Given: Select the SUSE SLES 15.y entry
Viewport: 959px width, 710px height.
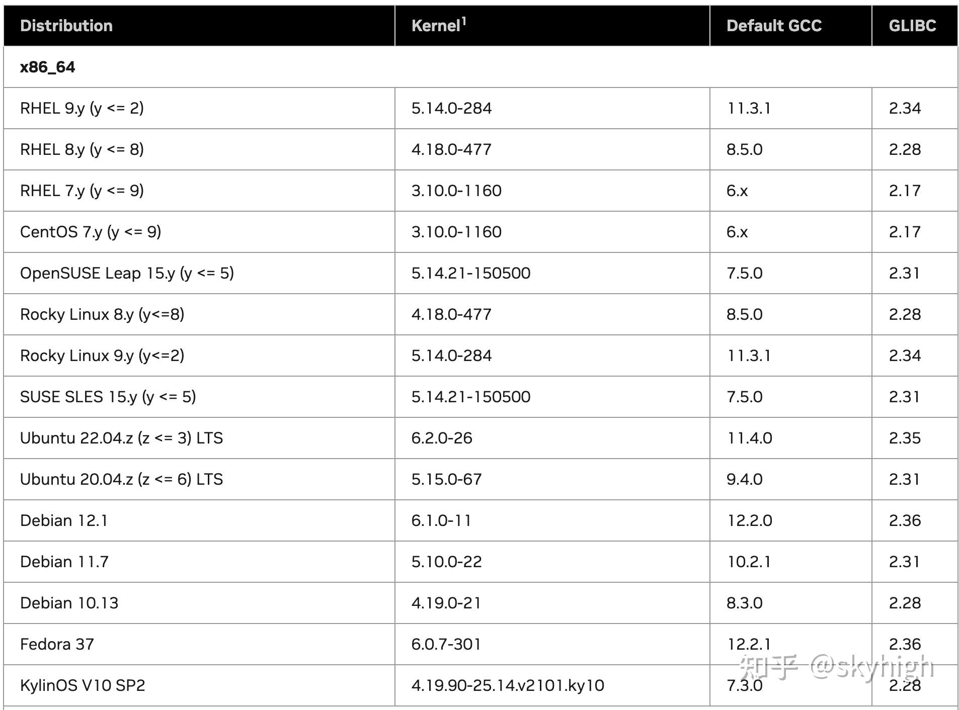Looking at the screenshot, I should [108, 397].
